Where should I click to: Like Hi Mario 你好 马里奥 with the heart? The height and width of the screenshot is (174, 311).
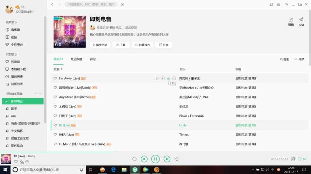pyautogui.click(x=55, y=144)
